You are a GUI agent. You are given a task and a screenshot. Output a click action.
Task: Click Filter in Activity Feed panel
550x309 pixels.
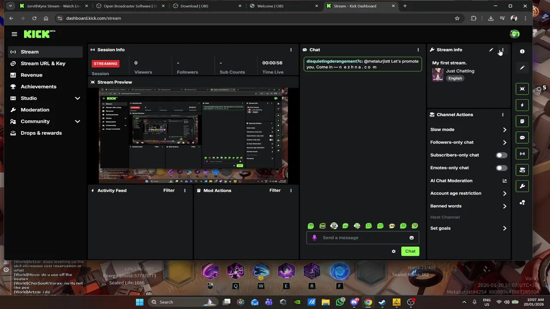tap(169, 191)
